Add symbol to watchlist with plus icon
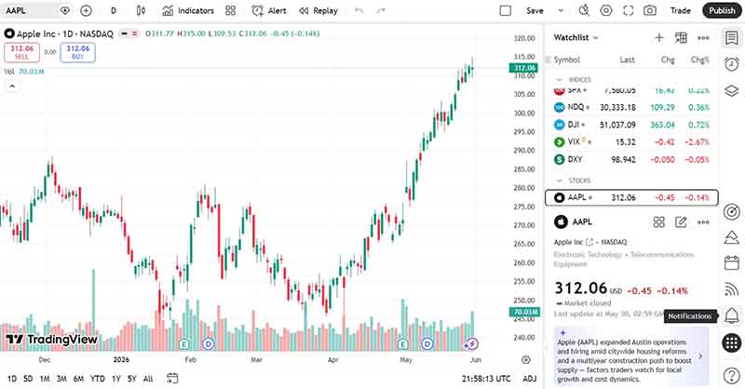Image resolution: width=745 pixels, height=389 pixels. (x=659, y=37)
